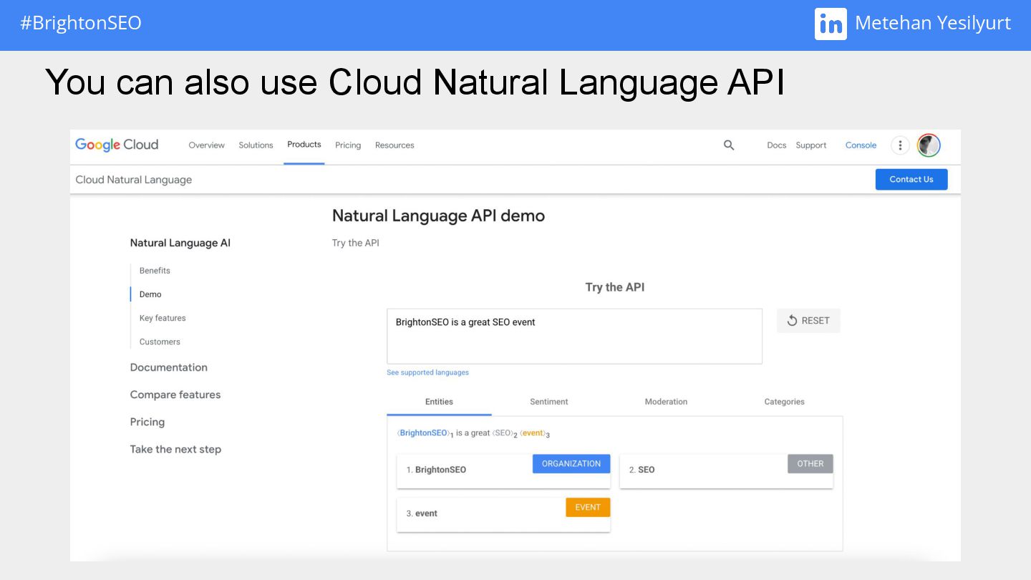Open Take the next step section

pos(175,449)
